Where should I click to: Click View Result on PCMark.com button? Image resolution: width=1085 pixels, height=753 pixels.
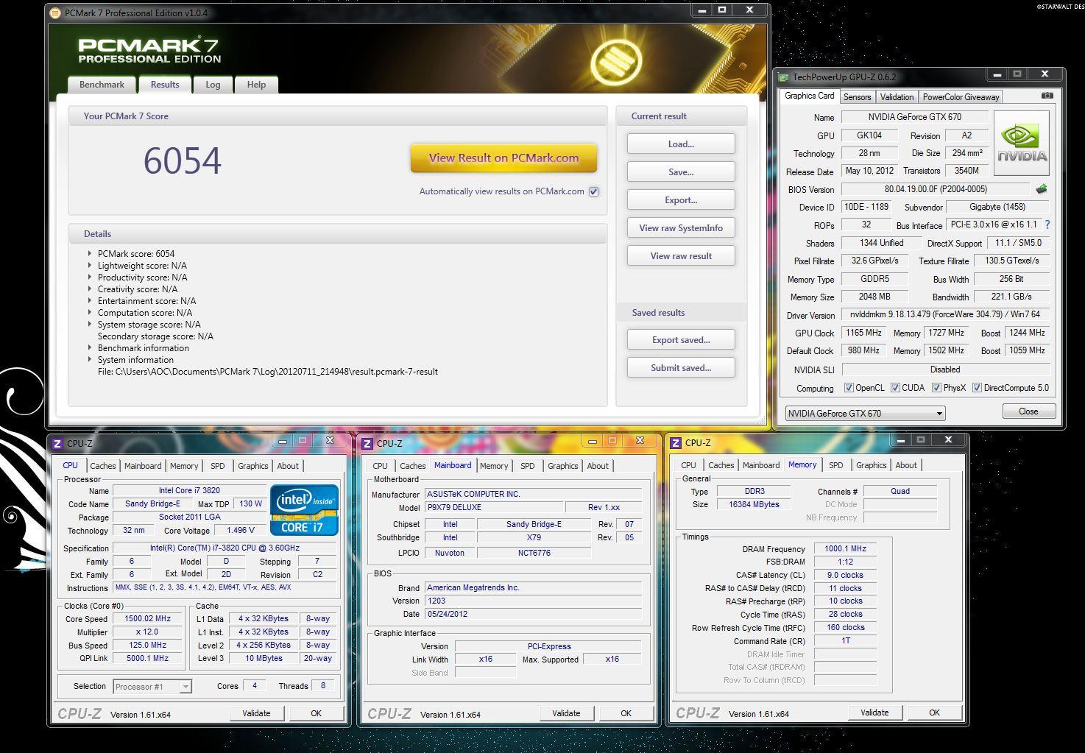[503, 158]
